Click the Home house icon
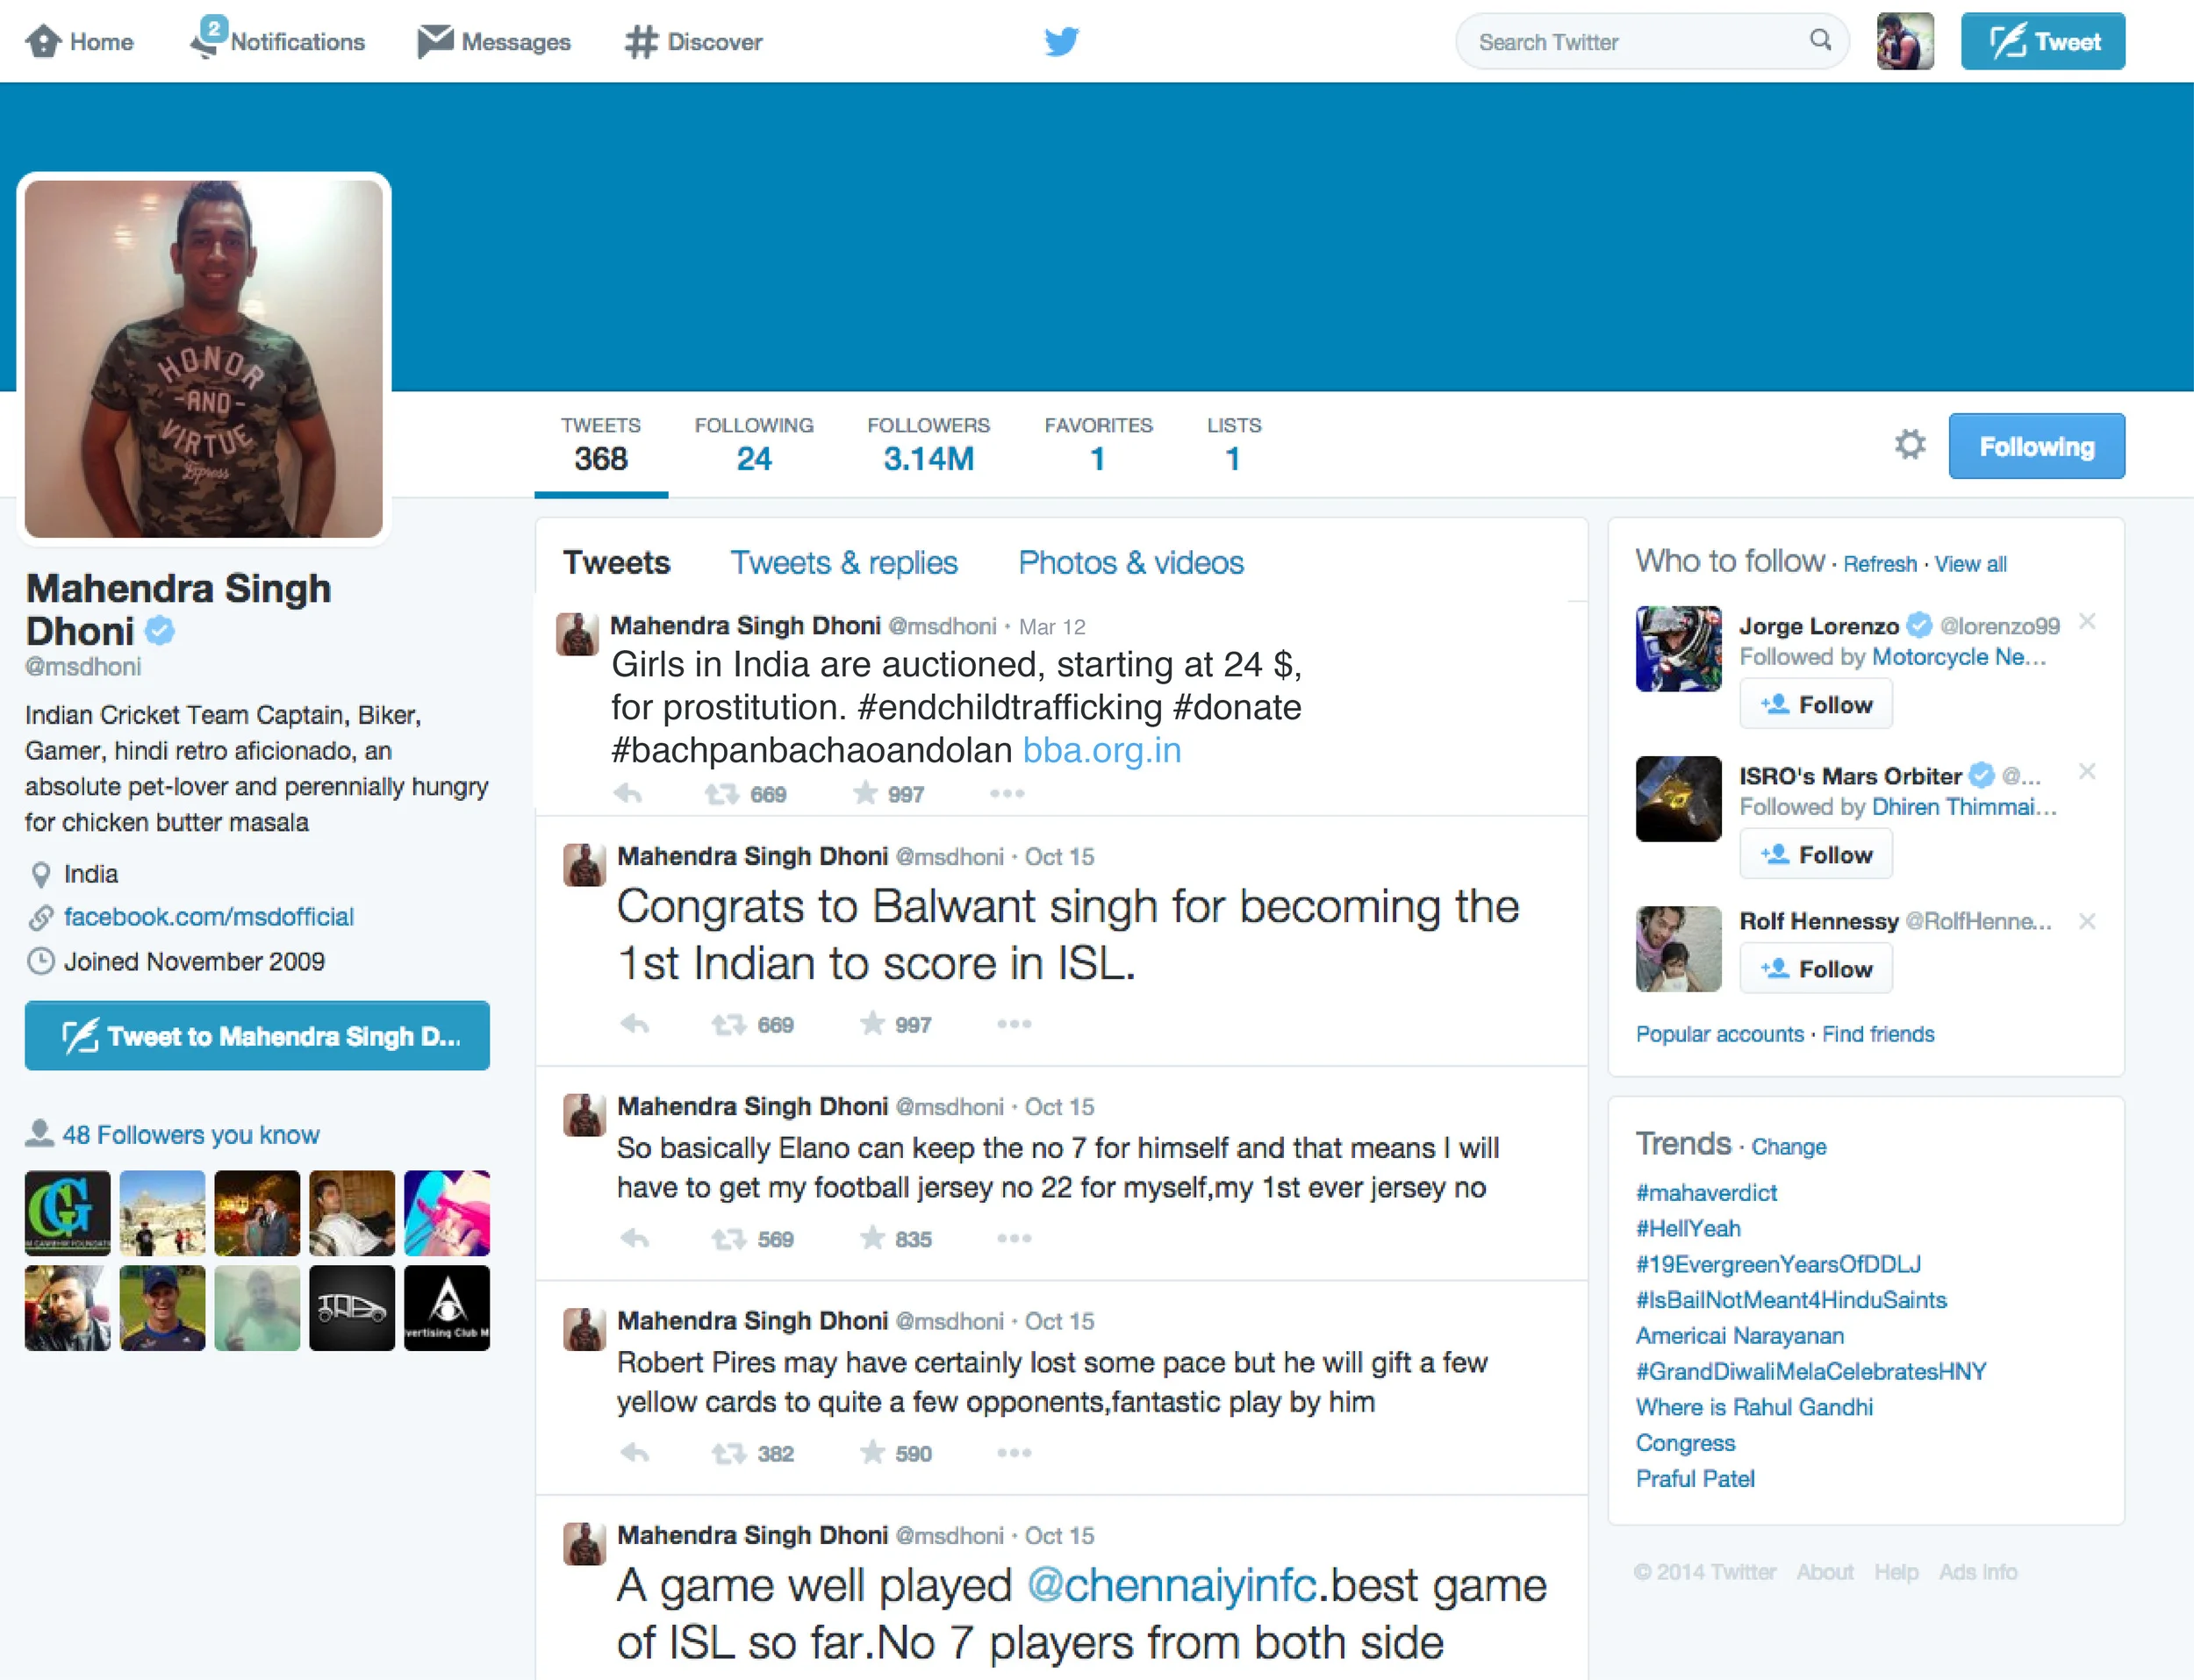This screenshot has height=1680, width=2194. 43,41
